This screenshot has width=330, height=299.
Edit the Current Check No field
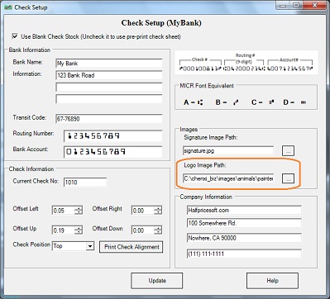[x=85, y=183]
